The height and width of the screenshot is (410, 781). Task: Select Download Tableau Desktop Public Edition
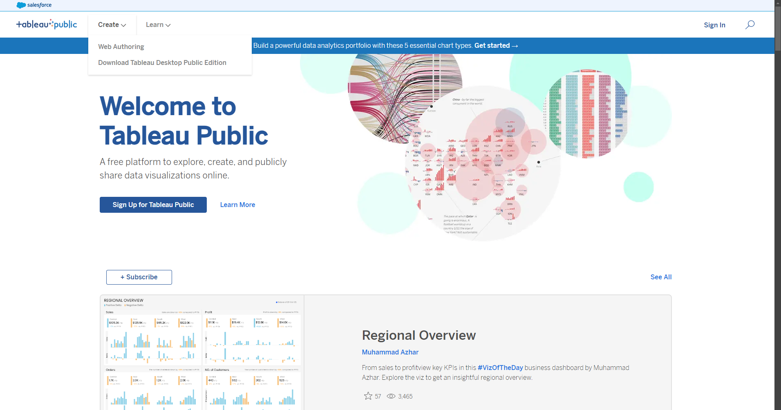point(162,62)
